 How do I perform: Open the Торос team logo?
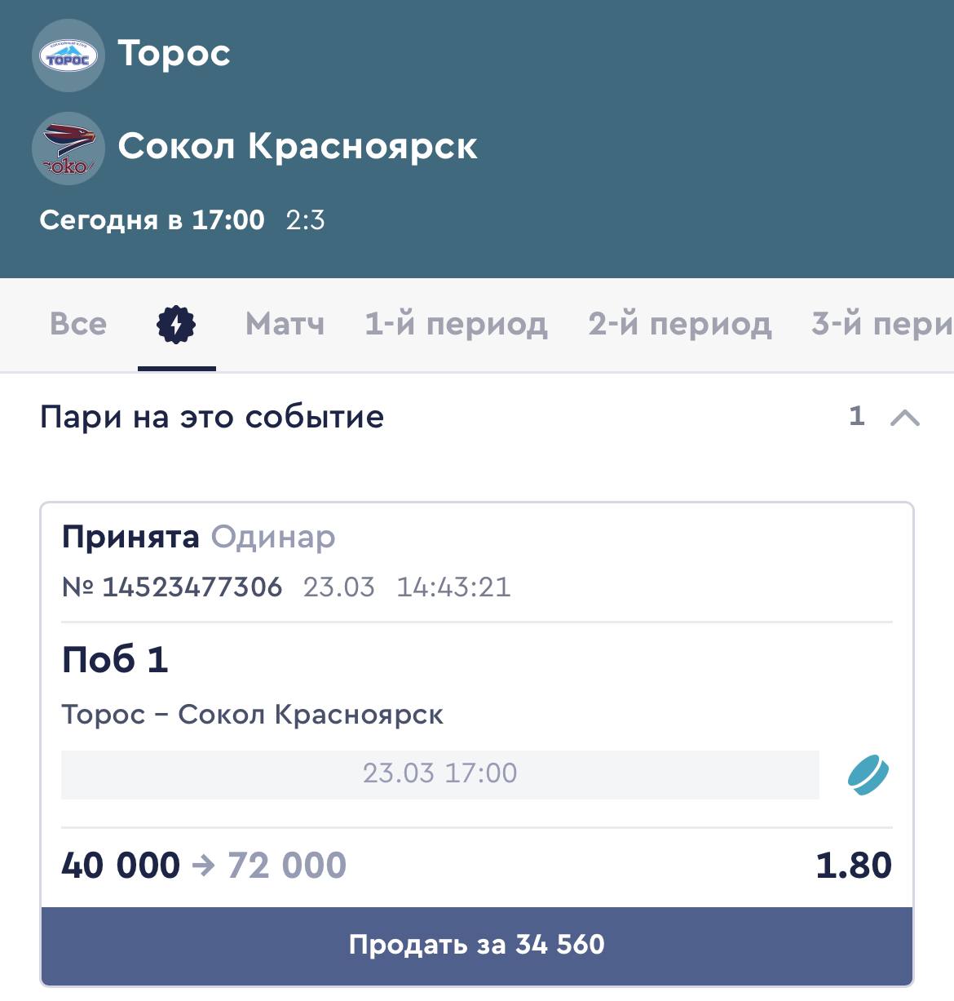[x=68, y=55]
